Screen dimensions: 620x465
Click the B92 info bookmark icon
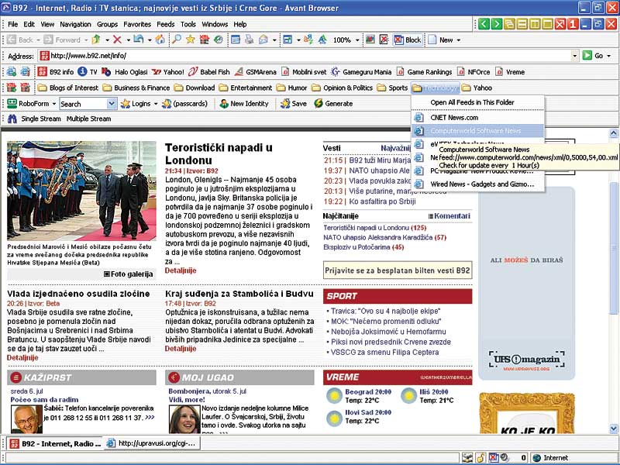pyautogui.click(x=43, y=71)
